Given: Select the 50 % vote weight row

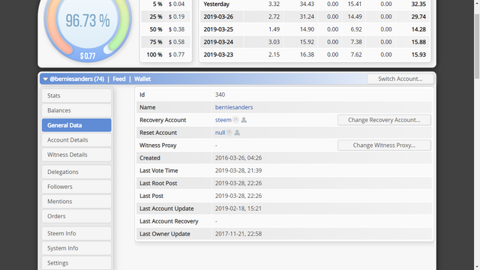Looking at the screenshot, I should 166,29.
